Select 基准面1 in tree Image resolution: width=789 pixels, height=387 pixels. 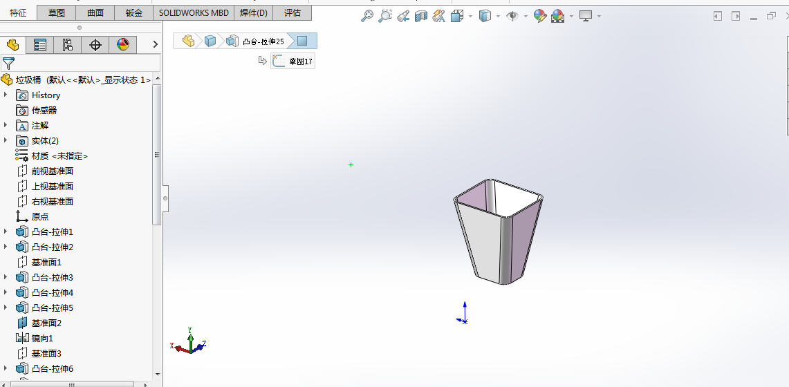pyautogui.click(x=39, y=262)
